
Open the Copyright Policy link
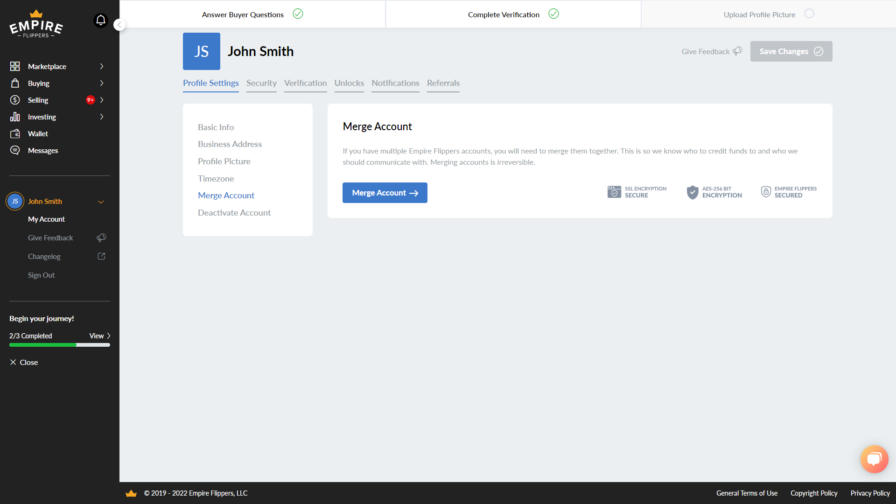814,493
